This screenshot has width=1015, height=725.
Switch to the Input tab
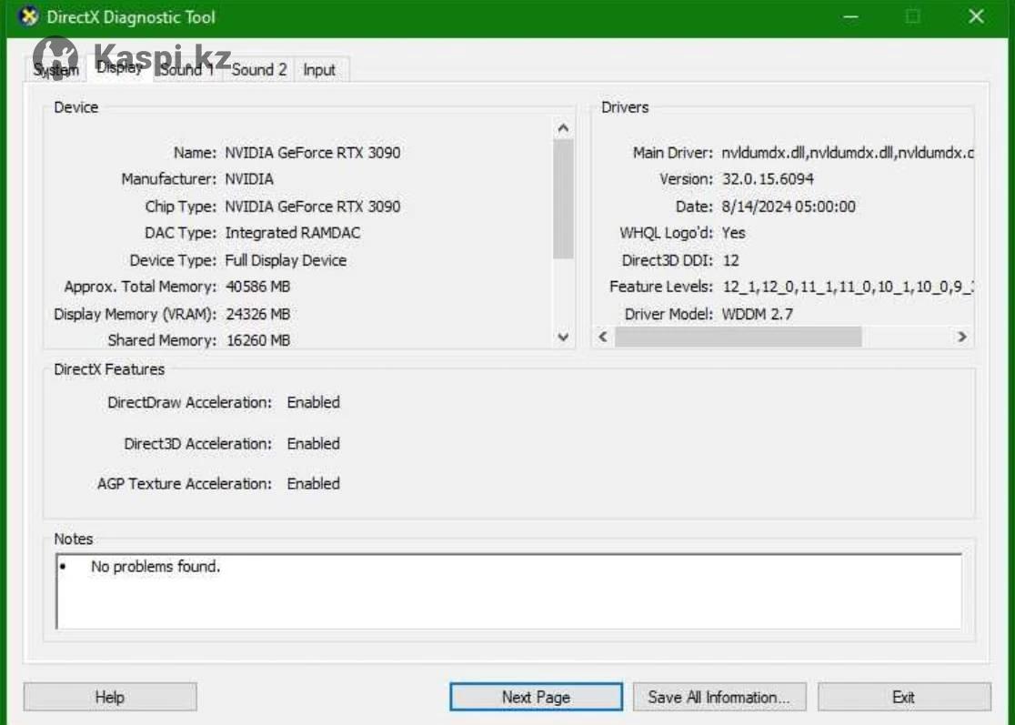tap(319, 70)
